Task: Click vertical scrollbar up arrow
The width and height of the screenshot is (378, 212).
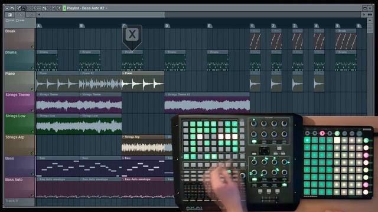Action: (370, 21)
